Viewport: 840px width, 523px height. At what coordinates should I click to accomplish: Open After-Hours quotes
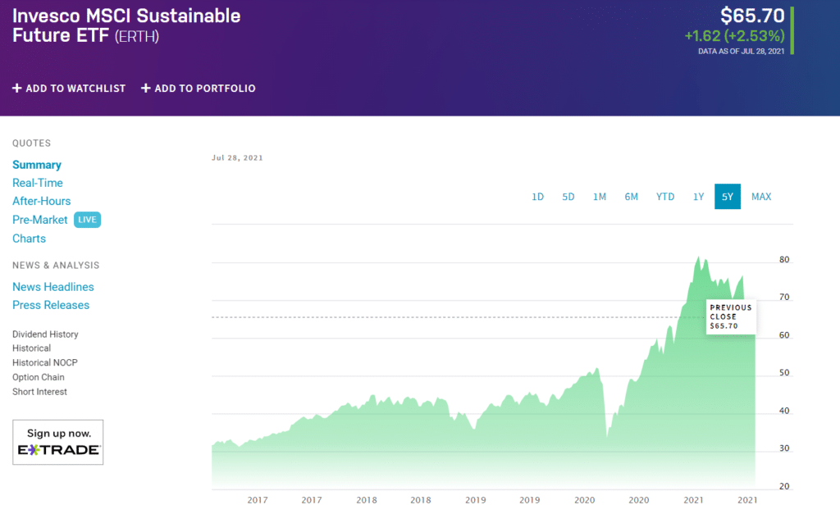41,202
